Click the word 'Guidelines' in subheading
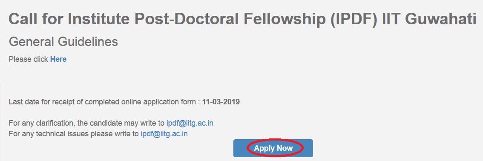 (x=88, y=42)
